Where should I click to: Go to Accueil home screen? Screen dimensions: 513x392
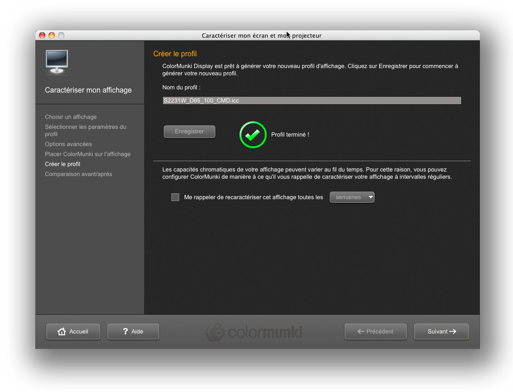73,332
